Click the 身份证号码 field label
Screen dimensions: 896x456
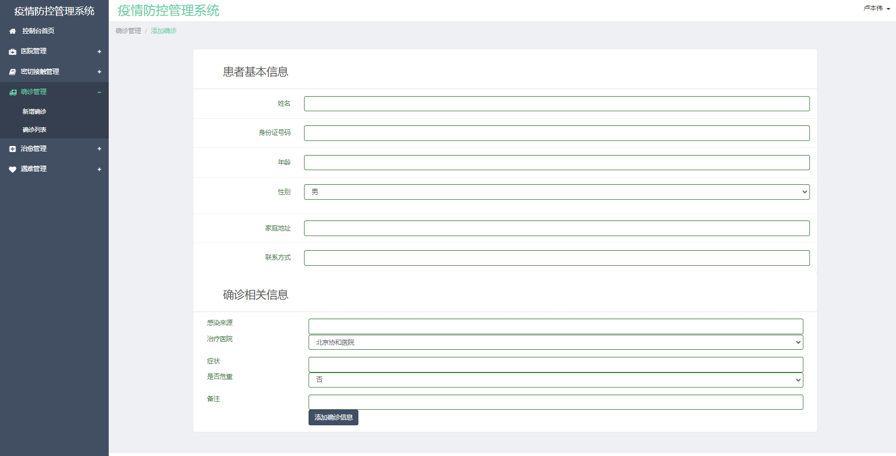click(x=275, y=132)
